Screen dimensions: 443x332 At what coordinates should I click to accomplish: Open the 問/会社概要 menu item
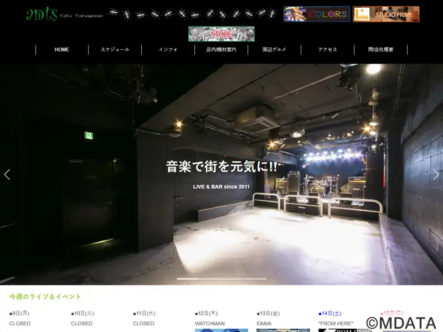click(x=380, y=50)
